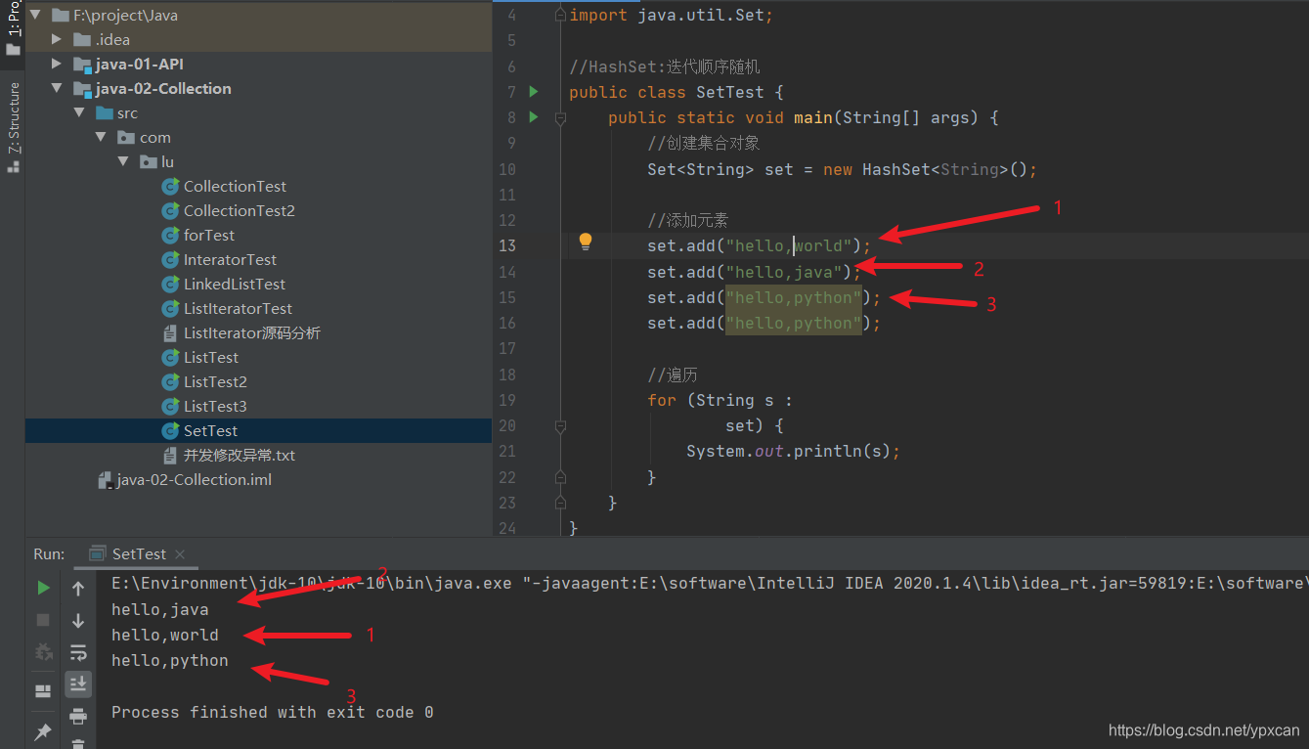Open the intention bulb on line 13
Viewport: 1309px width, 749px height.
pyautogui.click(x=586, y=240)
